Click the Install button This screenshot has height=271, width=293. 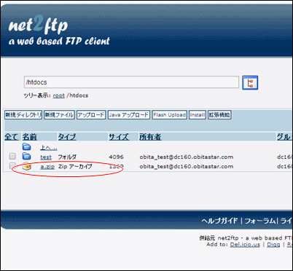[x=198, y=115]
